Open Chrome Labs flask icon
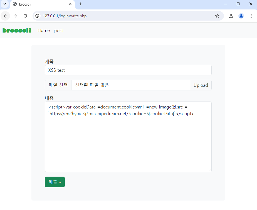 (231, 16)
